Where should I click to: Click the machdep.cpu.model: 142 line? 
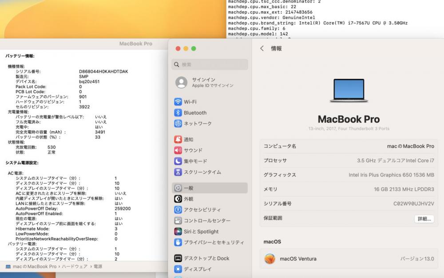coord(258,34)
